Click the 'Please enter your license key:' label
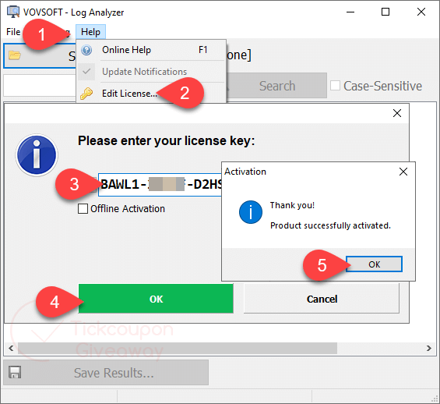Image resolution: width=440 pixels, height=404 pixels. click(x=166, y=140)
